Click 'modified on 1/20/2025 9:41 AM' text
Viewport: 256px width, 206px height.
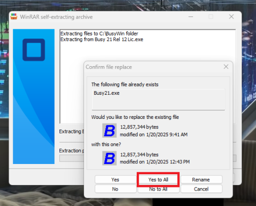(154, 135)
